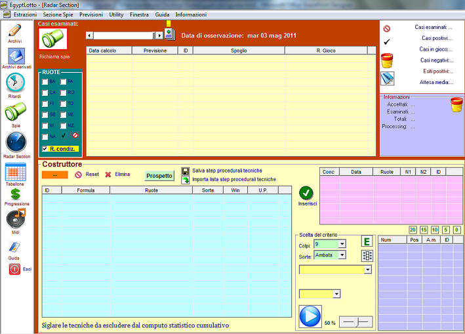Viewport: 465px width, 334px height.
Task: Click the 0 filter button
Action: [x=456, y=230]
